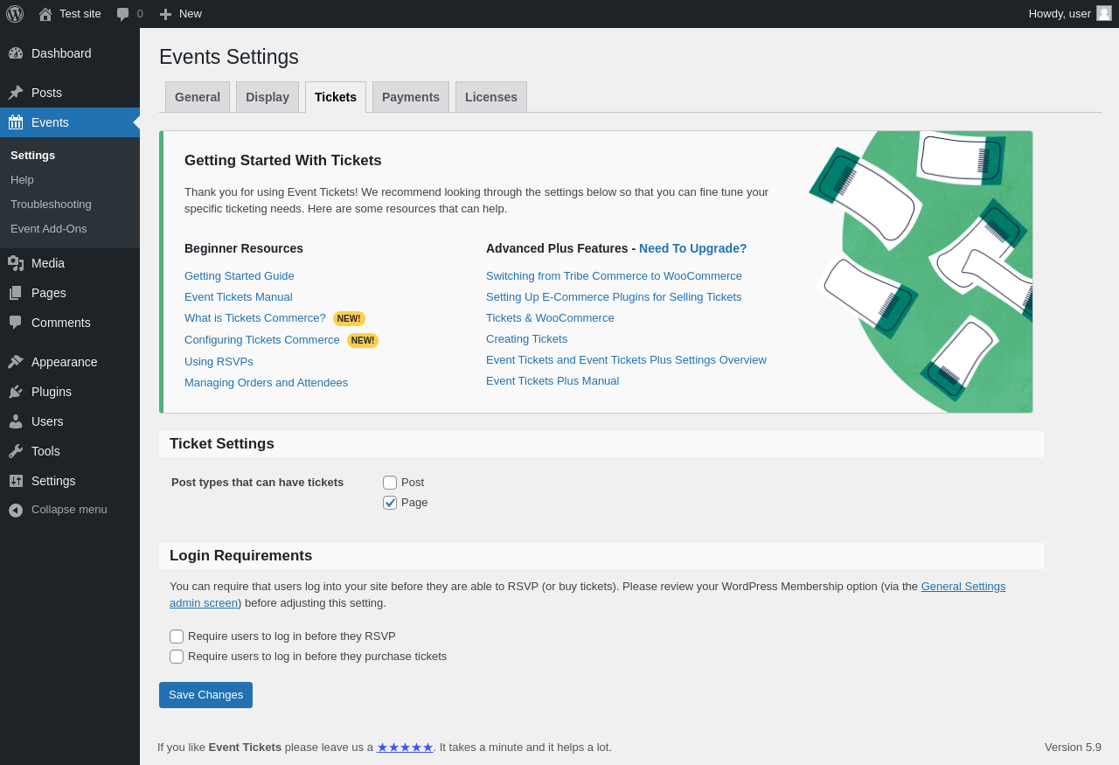Open the Event Tickets Manual link

tap(239, 297)
